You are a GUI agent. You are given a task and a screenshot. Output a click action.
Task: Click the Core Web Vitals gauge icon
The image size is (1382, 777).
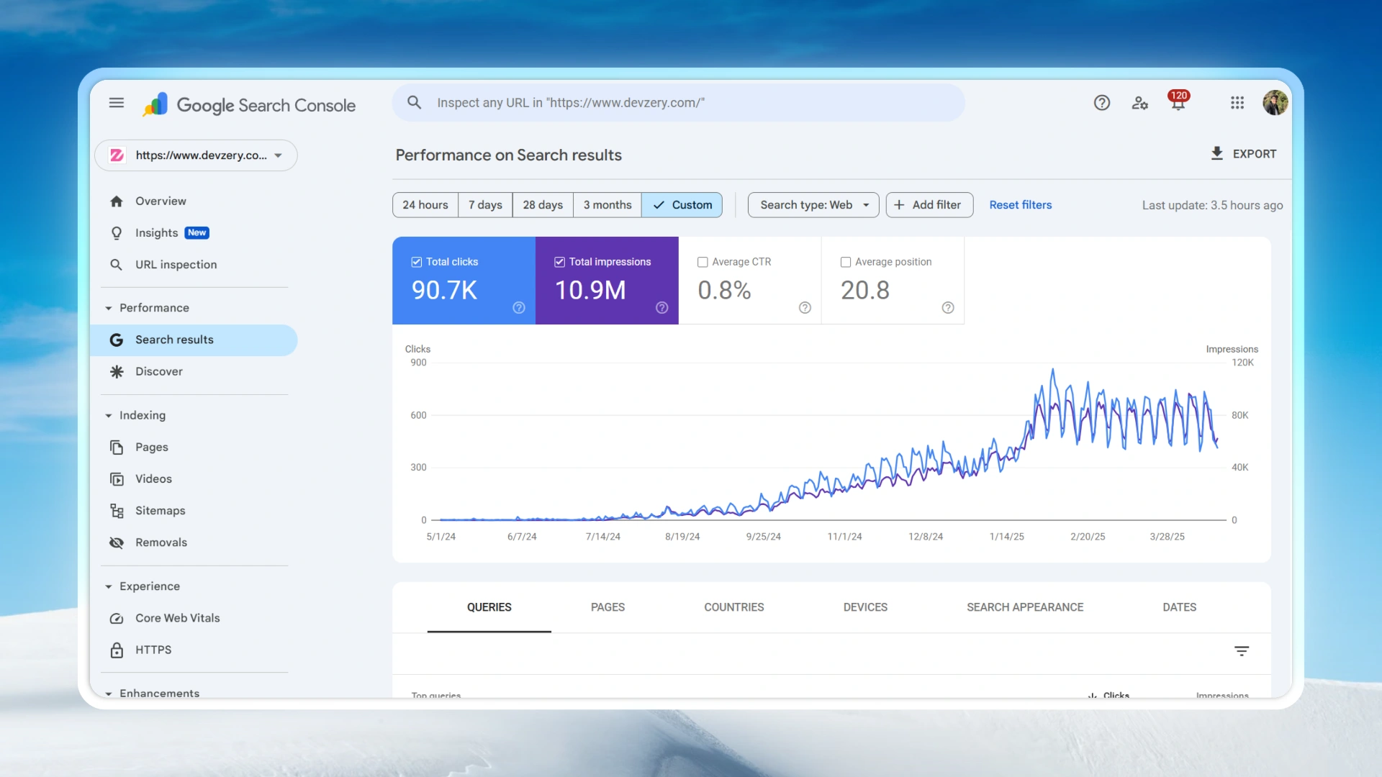(117, 618)
